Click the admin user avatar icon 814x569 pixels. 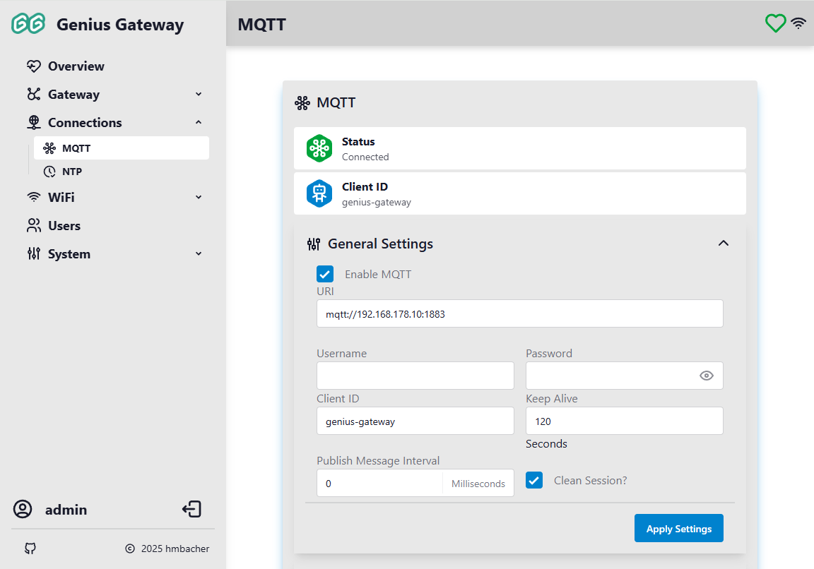pyautogui.click(x=23, y=509)
